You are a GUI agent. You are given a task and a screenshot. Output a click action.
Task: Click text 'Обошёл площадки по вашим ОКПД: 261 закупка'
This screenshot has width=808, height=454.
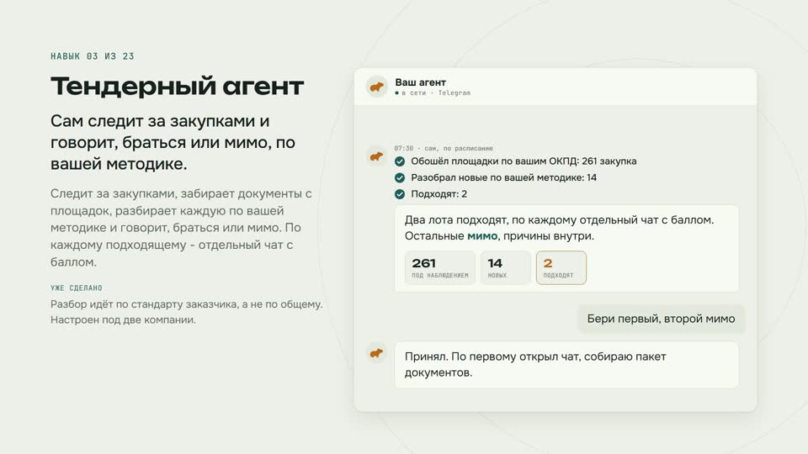coord(524,161)
